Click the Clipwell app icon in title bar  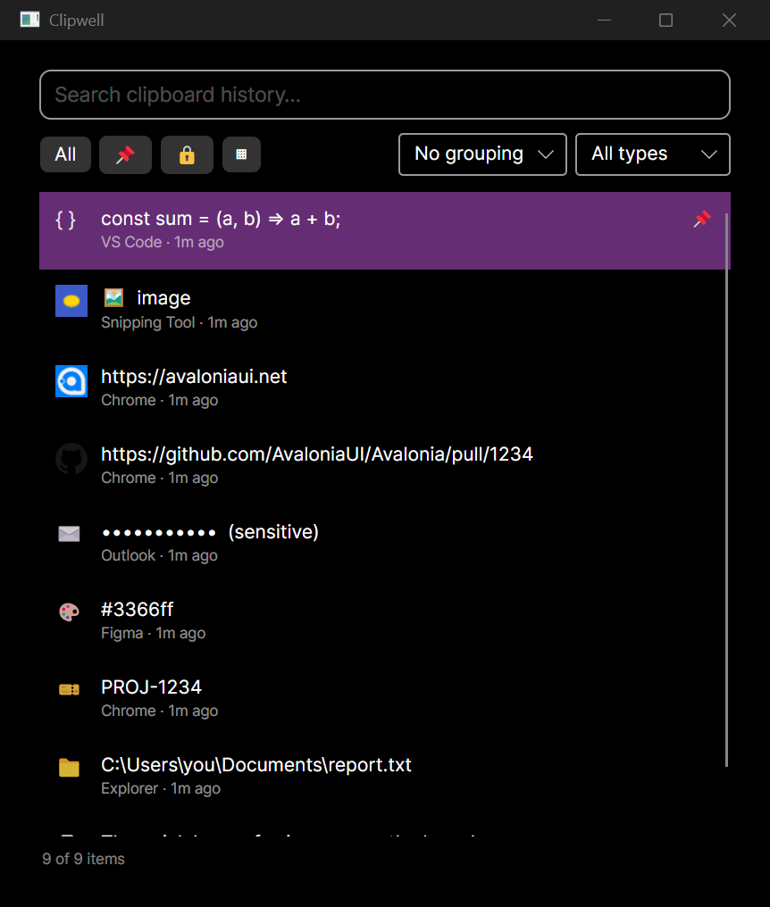29,20
